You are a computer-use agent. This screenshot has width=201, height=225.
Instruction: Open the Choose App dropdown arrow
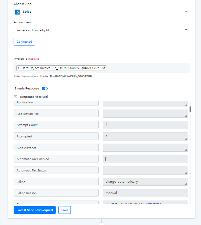[186, 12]
